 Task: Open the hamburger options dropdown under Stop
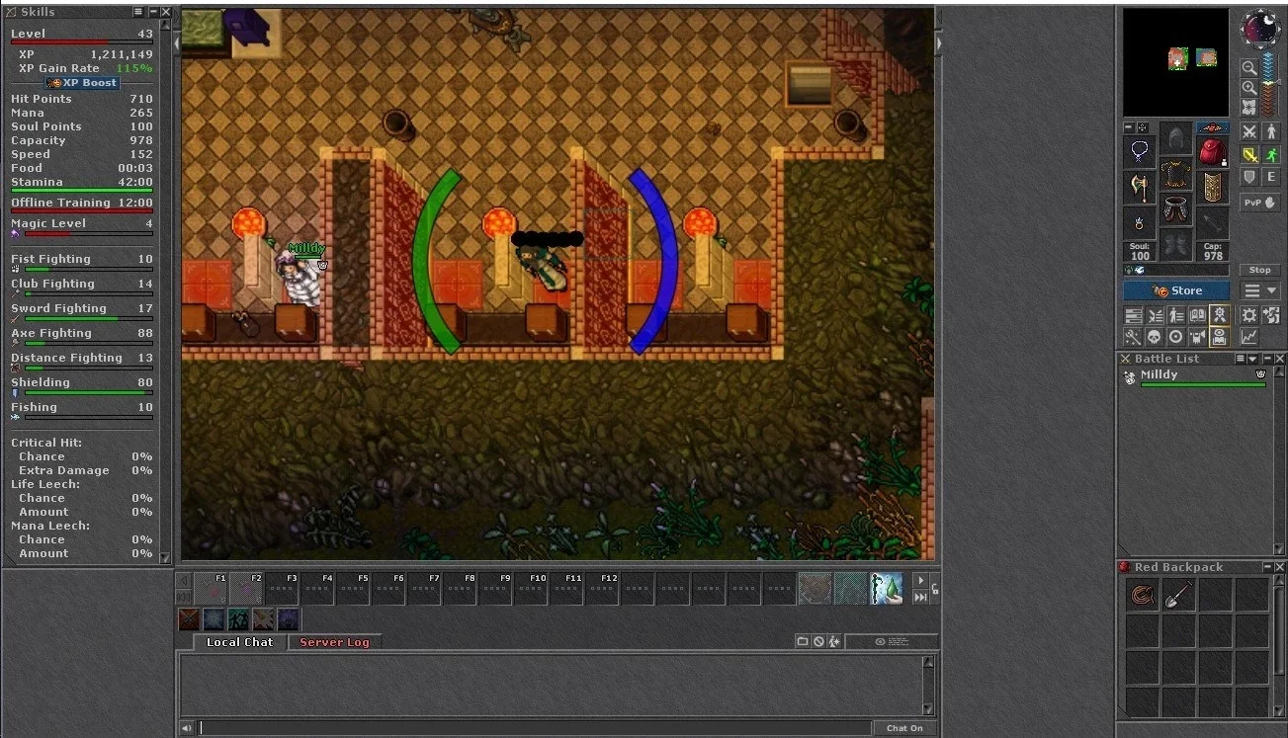[1260, 289]
